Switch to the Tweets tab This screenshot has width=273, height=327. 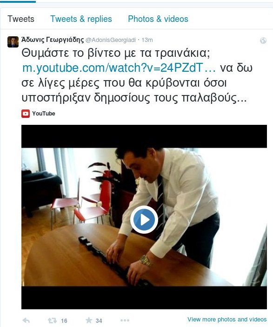pos(21,19)
